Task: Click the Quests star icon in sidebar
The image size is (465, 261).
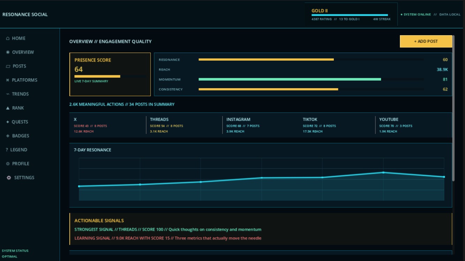Action: pyautogui.click(x=8, y=122)
